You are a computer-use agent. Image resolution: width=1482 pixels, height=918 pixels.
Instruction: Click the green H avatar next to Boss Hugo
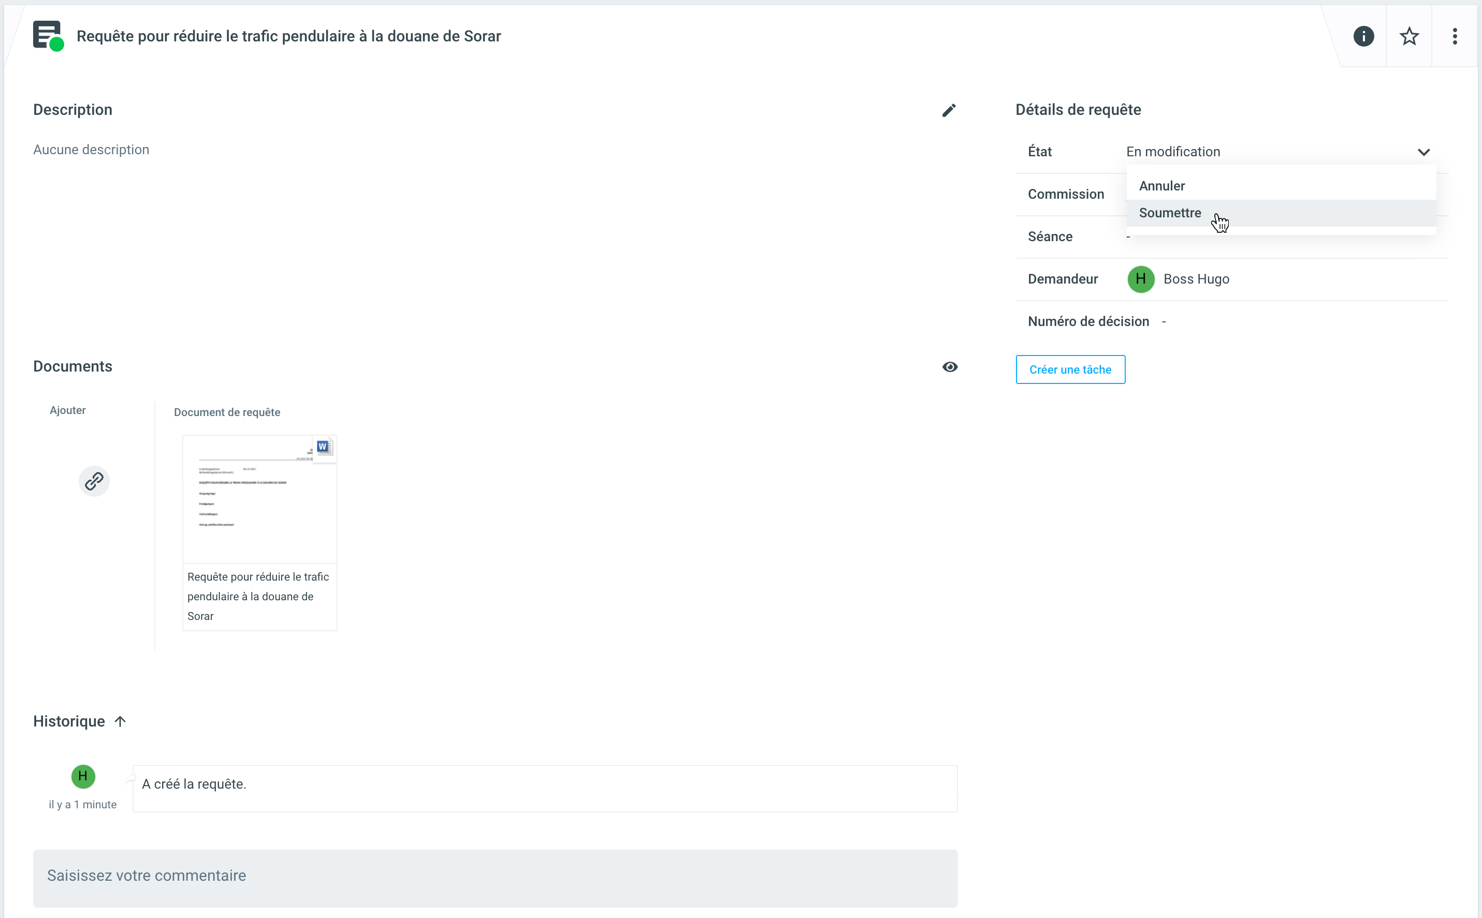pyautogui.click(x=1140, y=279)
